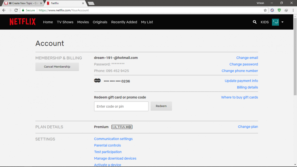297x167 pixels.
Task: Click the teal profile avatar
Action: [275, 22]
